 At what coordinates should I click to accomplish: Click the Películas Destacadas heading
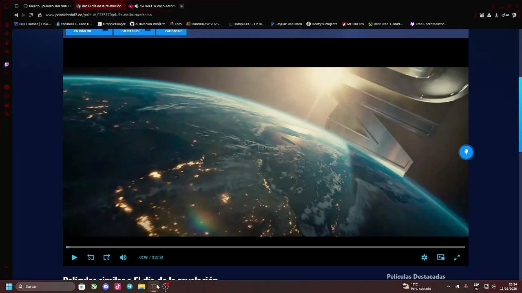[x=416, y=277]
